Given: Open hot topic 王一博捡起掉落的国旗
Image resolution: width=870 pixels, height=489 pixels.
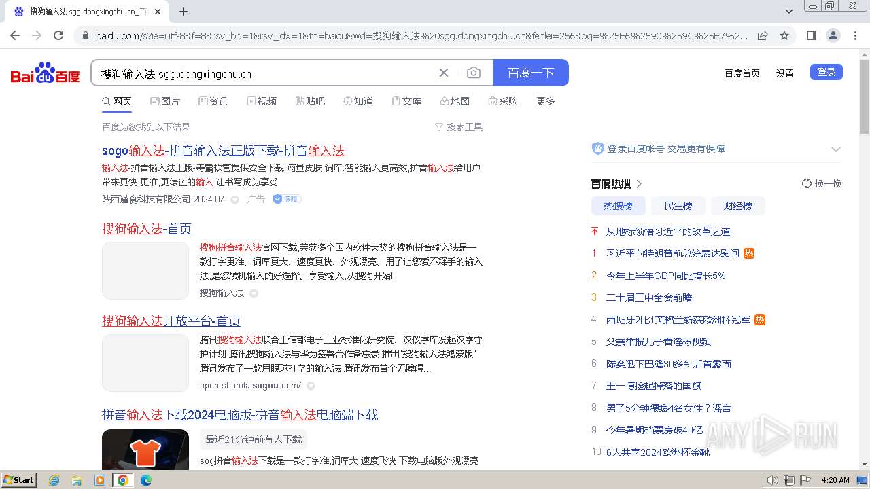Looking at the screenshot, I should coord(654,386).
